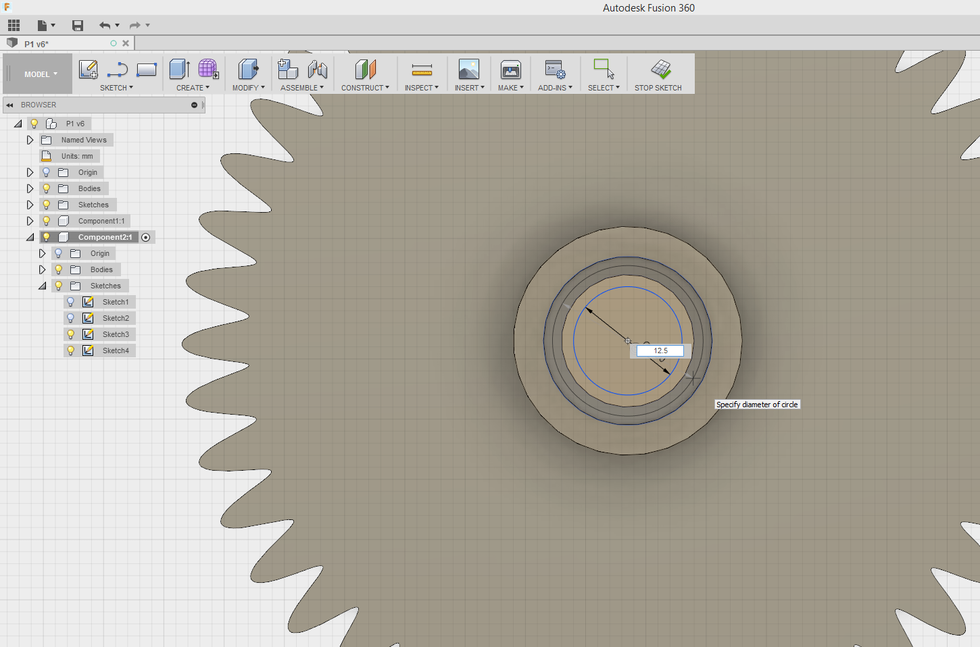The height and width of the screenshot is (647, 980).
Task: Select the New Component assemble icon
Action: tap(288, 69)
